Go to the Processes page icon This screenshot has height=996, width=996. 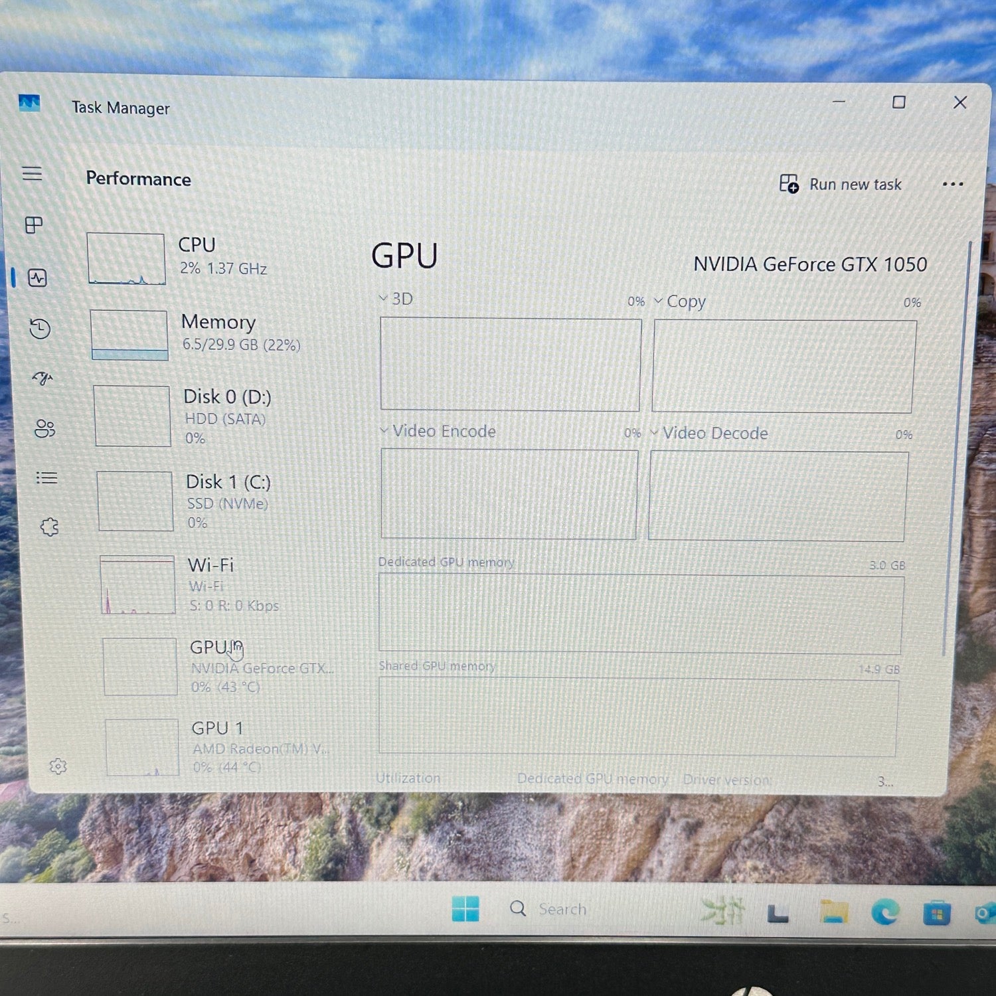(34, 225)
